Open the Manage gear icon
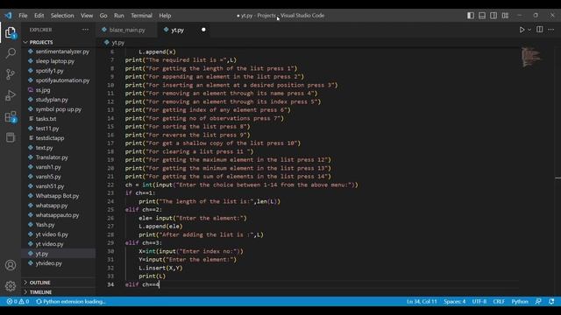561x315 pixels. click(11, 286)
